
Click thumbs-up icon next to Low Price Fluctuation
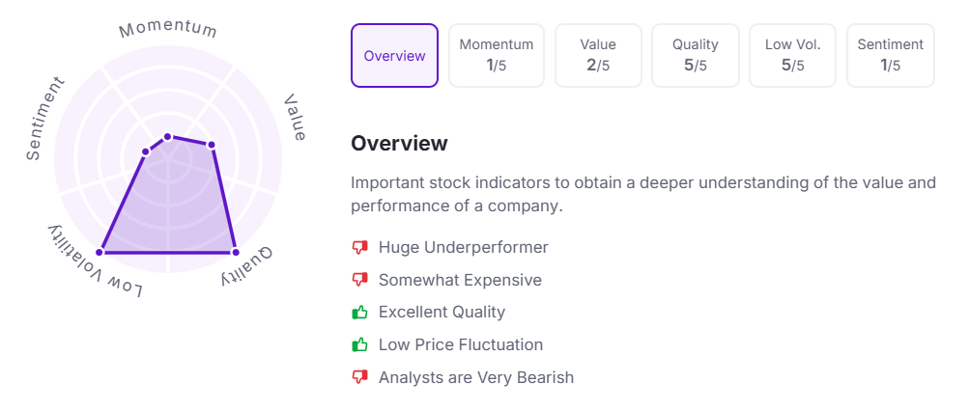point(360,344)
